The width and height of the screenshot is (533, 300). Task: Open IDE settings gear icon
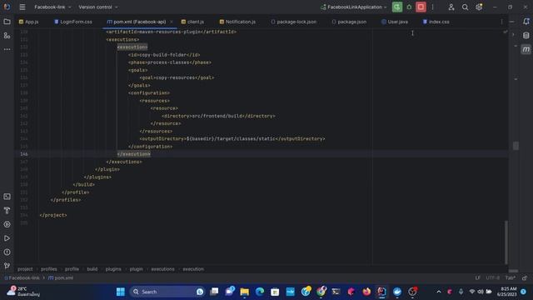click(x=479, y=7)
